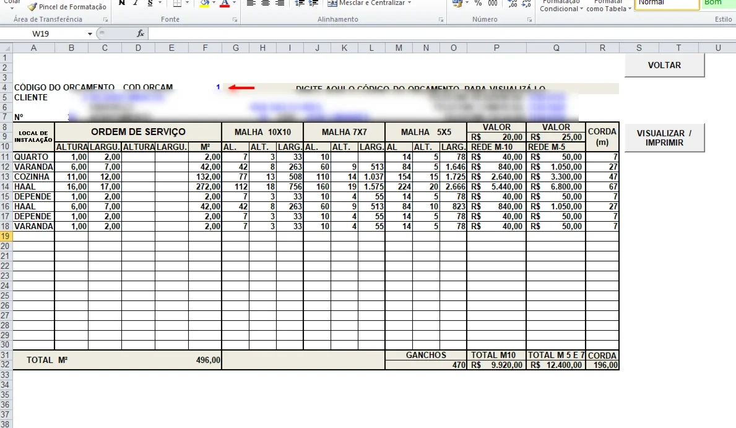Click COZINHA cell in row 13
Screen dimensions: 736x428
[x=33, y=177]
